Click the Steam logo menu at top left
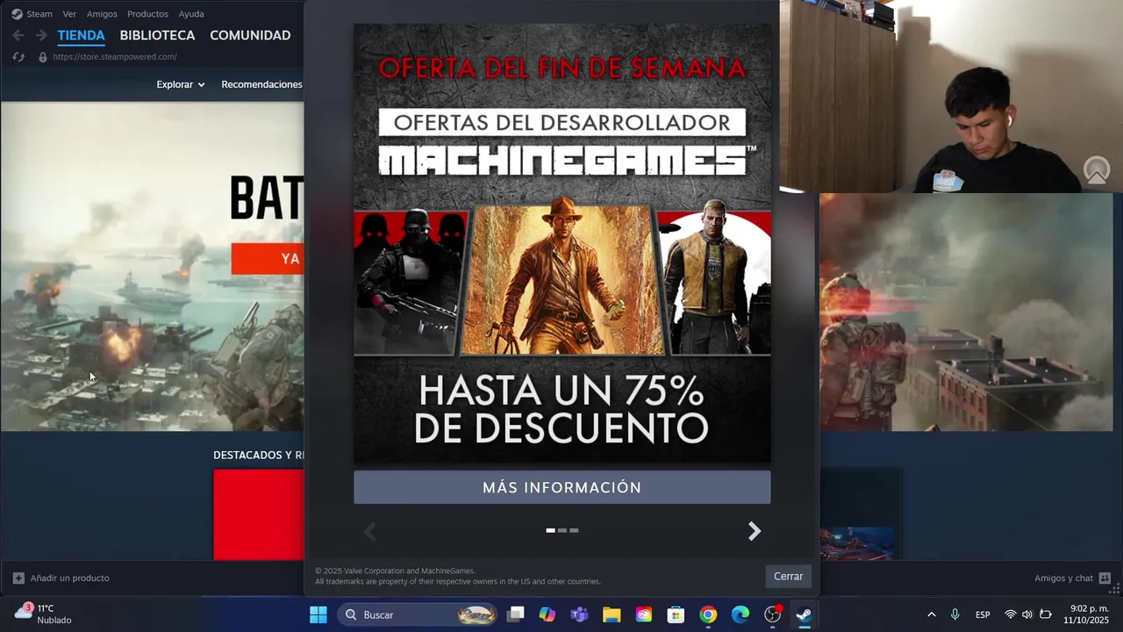Screen dimensions: 1123x632 click(32, 14)
